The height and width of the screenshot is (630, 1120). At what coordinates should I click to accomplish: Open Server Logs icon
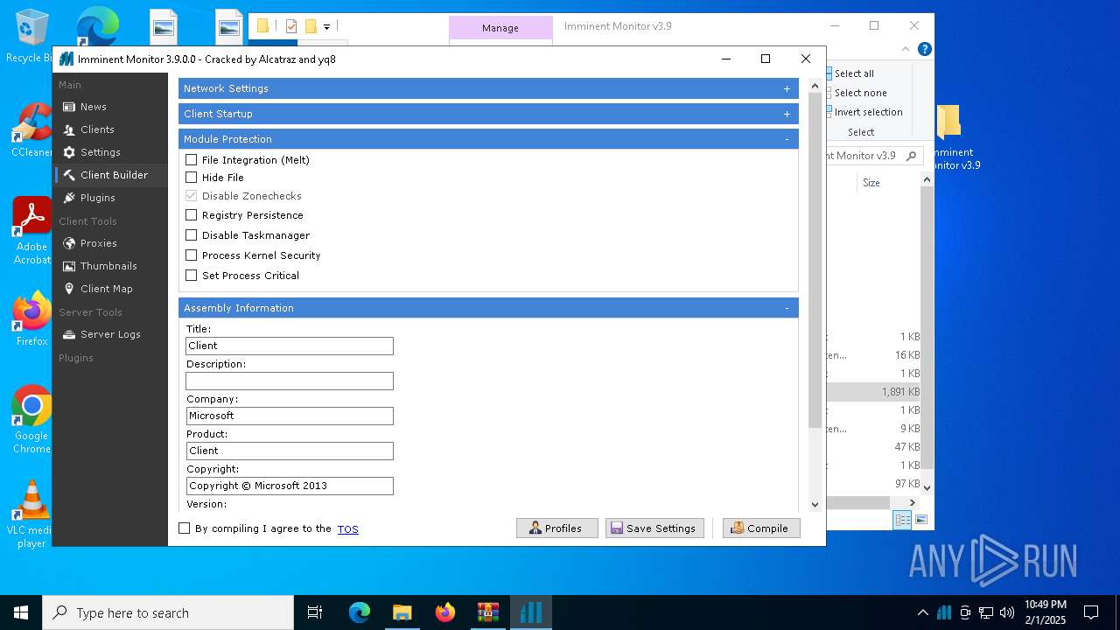click(69, 334)
